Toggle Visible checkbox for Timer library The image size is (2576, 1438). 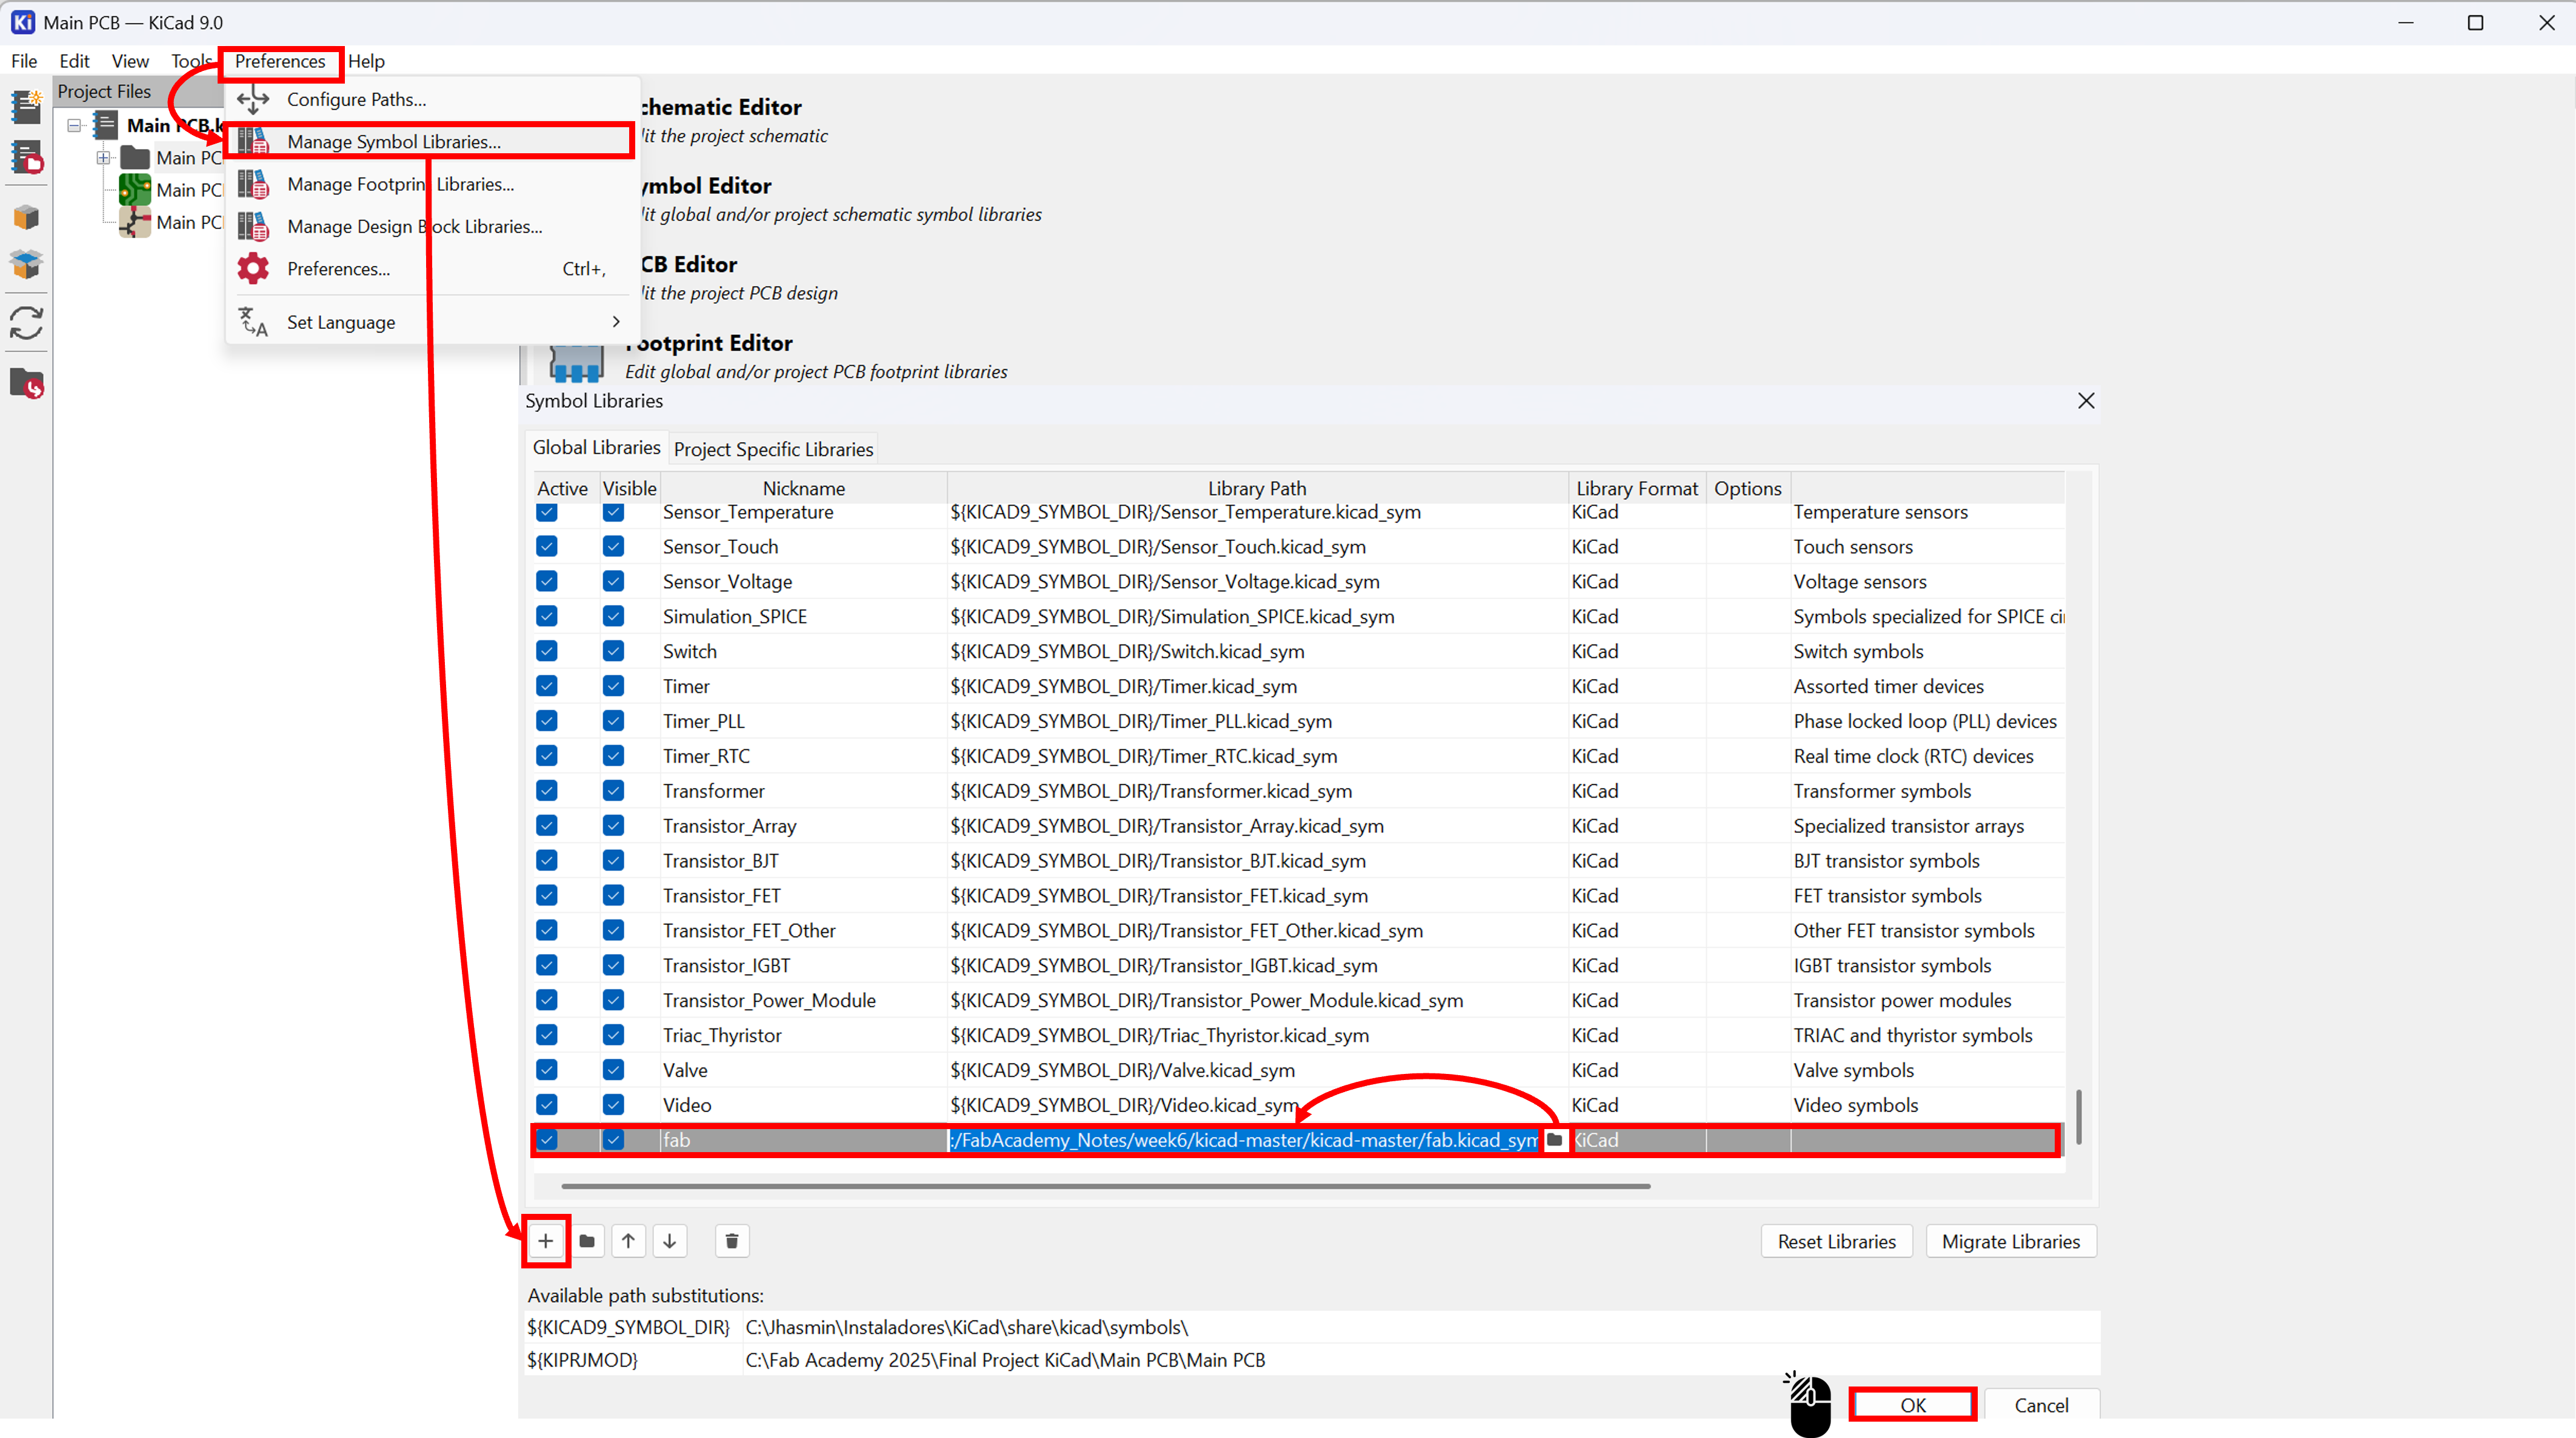click(x=613, y=686)
